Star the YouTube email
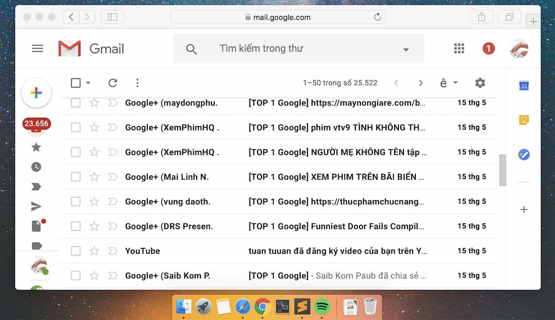This screenshot has height=320, width=555. (94, 251)
